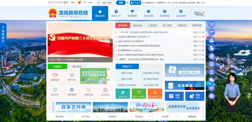Click the monitor icon in right sidebar
This screenshot has height=122, width=252.
click(211, 25)
